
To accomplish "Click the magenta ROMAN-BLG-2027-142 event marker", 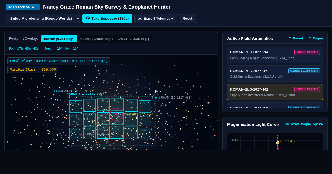I will point(116,114).
